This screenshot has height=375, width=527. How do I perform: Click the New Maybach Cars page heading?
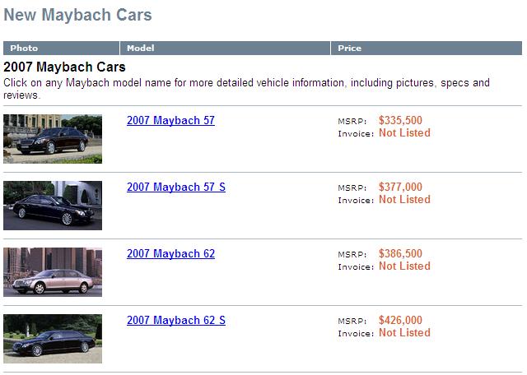[x=77, y=15]
